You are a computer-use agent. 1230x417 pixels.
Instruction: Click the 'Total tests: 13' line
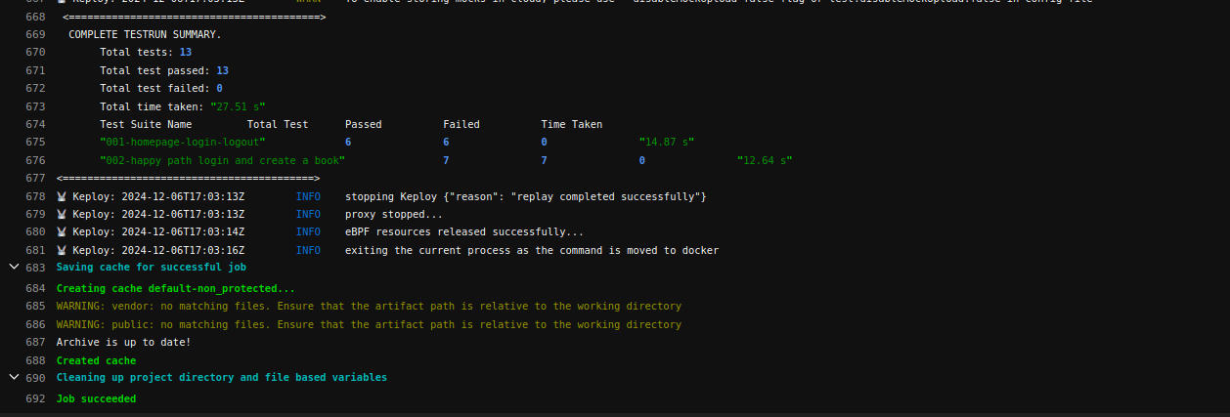(x=146, y=53)
